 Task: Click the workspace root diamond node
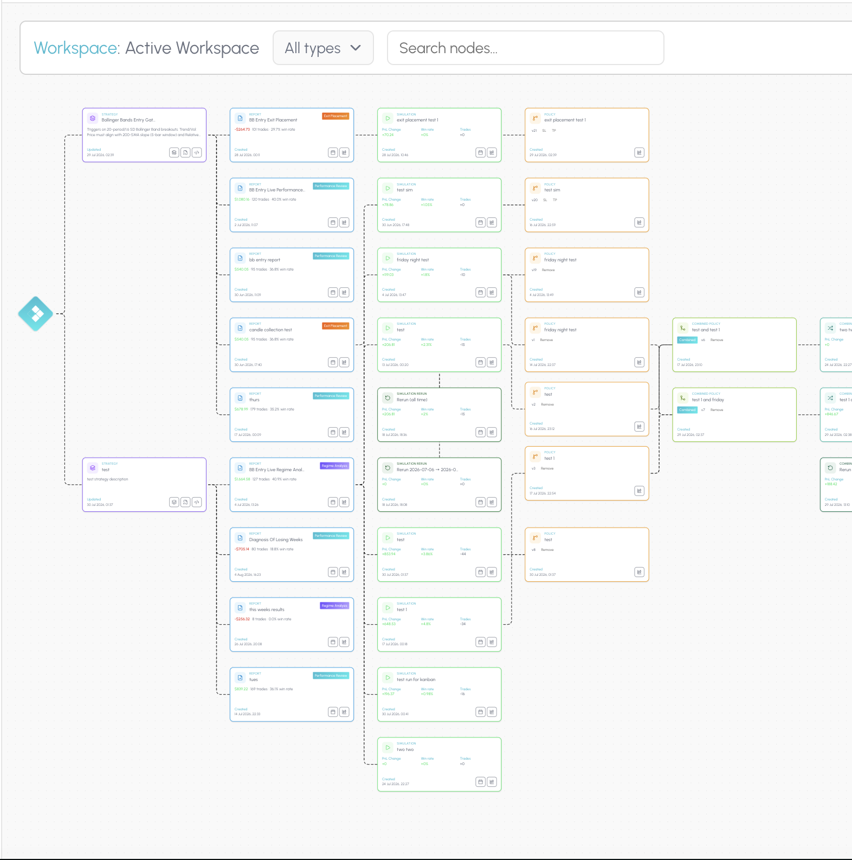click(x=35, y=313)
